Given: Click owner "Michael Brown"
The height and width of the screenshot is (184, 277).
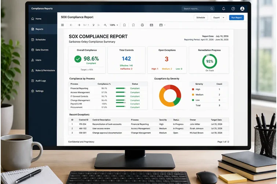Looking at the screenshot, I should click(x=197, y=133).
